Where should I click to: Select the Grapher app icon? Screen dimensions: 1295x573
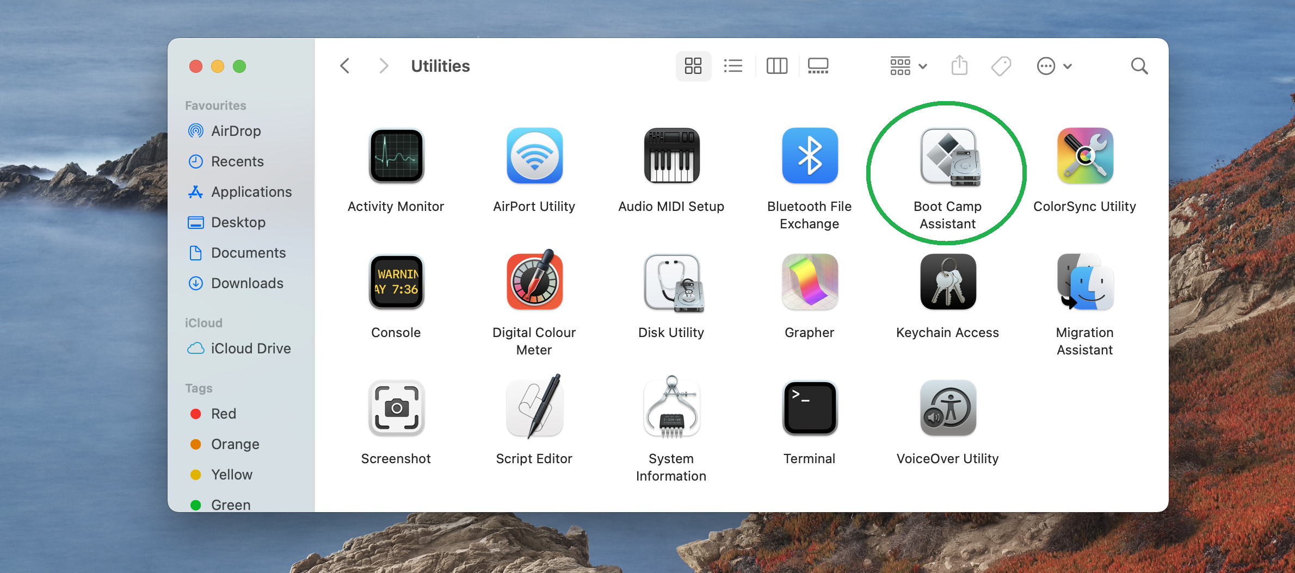coord(810,282)
